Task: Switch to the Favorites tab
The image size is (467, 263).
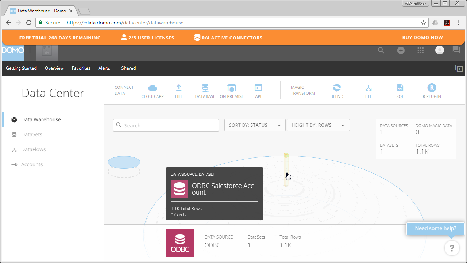Action: click(81, 68)
